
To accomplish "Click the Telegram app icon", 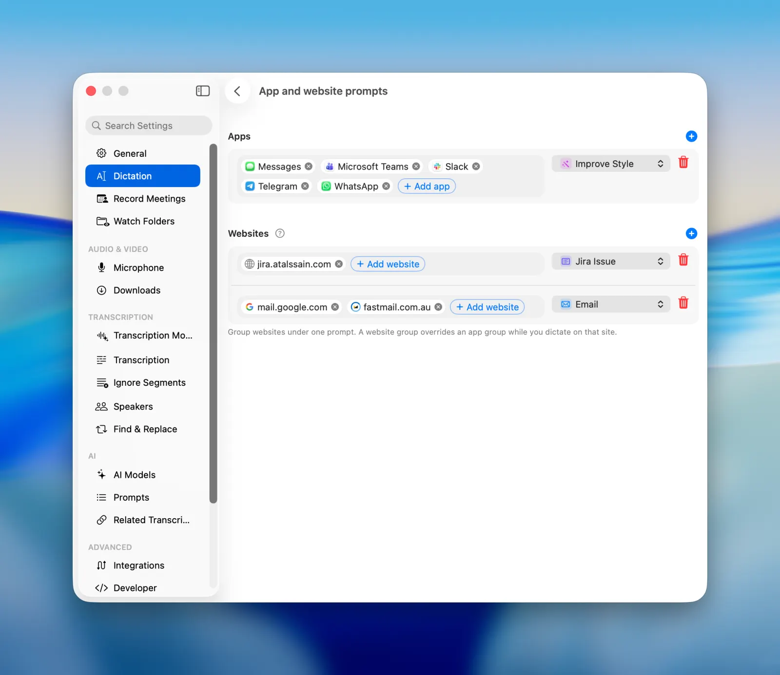I will point(250,186).
